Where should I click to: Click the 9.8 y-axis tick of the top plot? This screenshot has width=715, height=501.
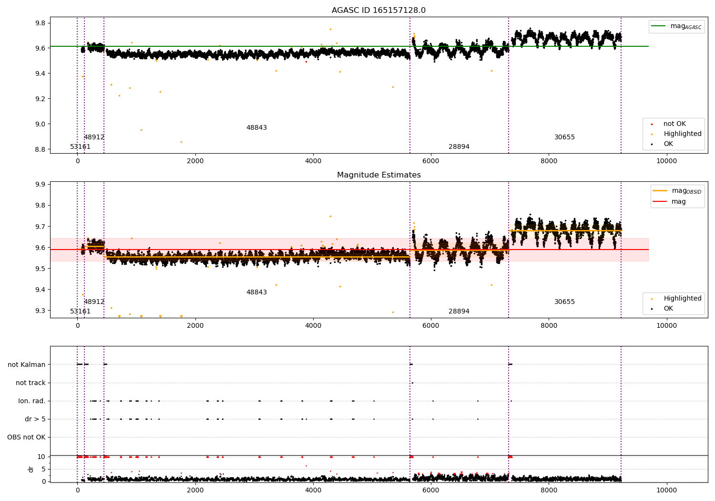coord(40,23)
